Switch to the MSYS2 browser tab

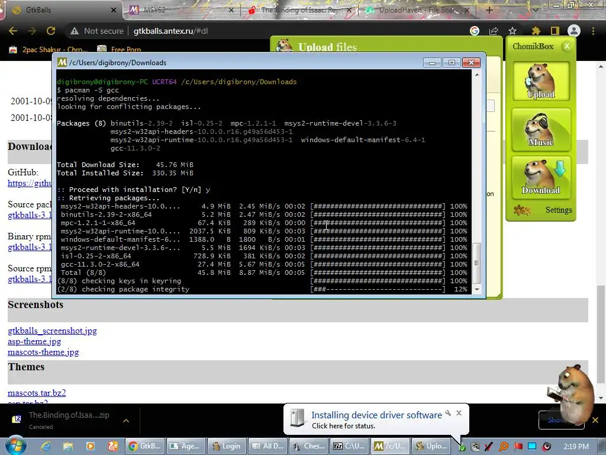point(182,10)
